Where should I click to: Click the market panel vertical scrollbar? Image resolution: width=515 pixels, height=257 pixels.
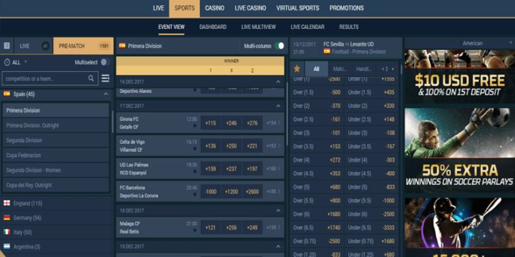coord(401,69)
